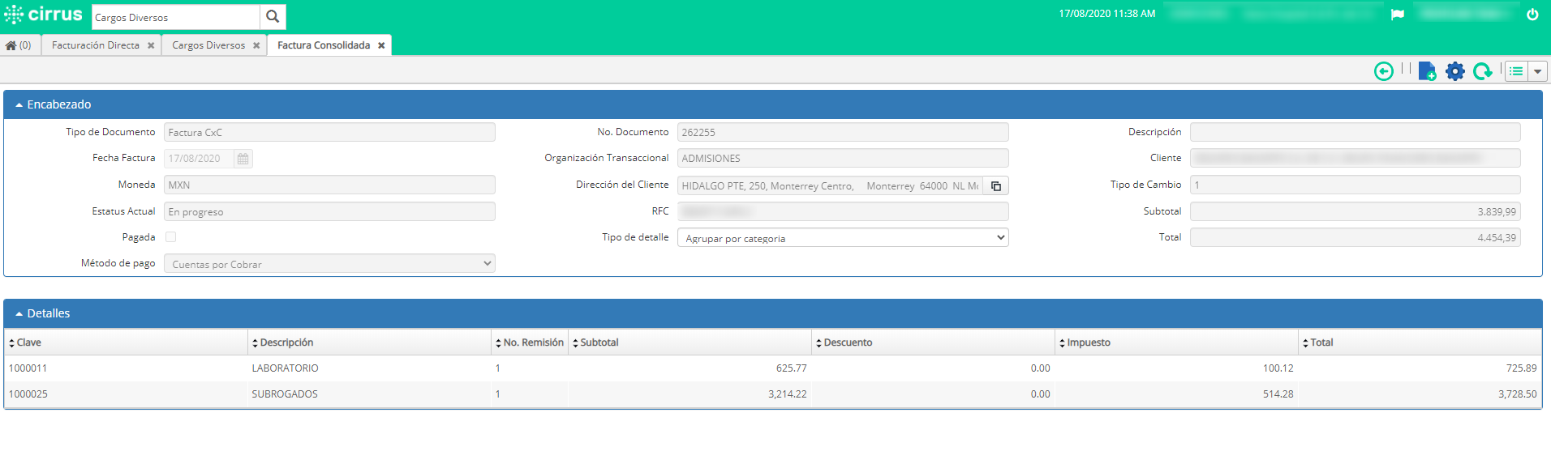The width and height of the screenshot is (1551, 451).
Task: Click the green back arrow icon
Action: 1383,71
